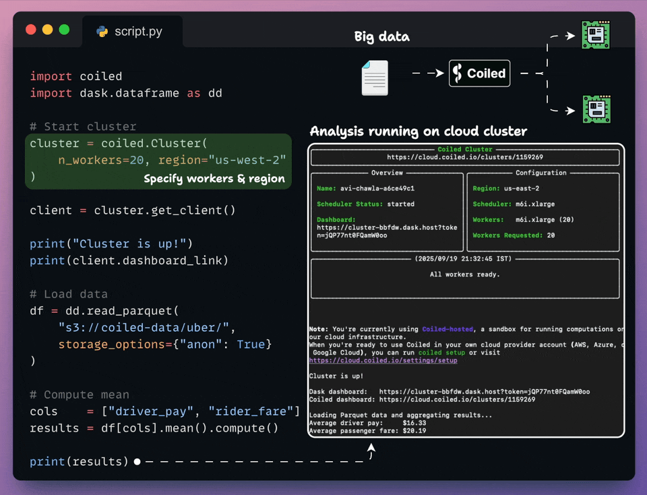The width and height of the screenshot is (647, 495).
Task: Click the 'All workers ready.' message
Action: (x=464, y=274)
